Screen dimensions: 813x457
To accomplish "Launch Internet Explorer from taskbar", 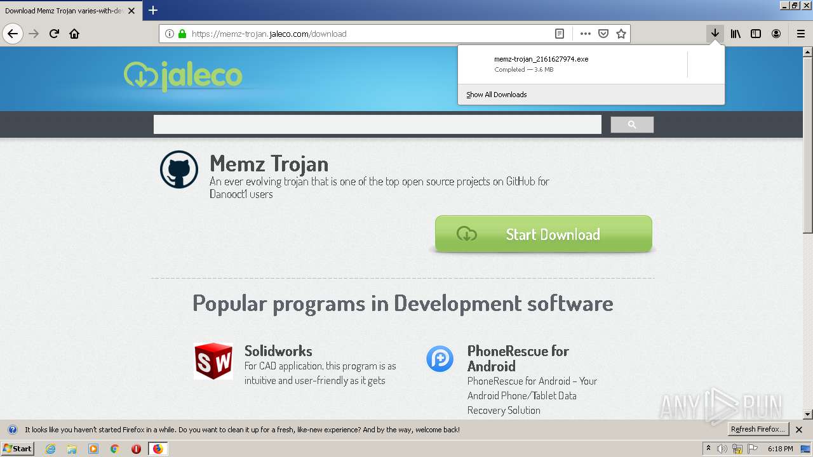I will (x=51, y=449).
